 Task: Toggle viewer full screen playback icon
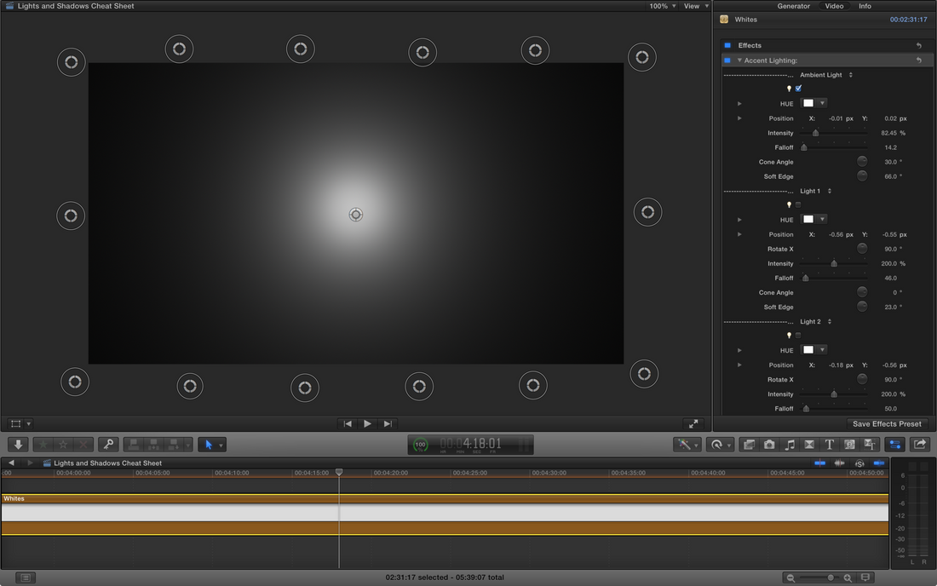click(x=693, y=423)
